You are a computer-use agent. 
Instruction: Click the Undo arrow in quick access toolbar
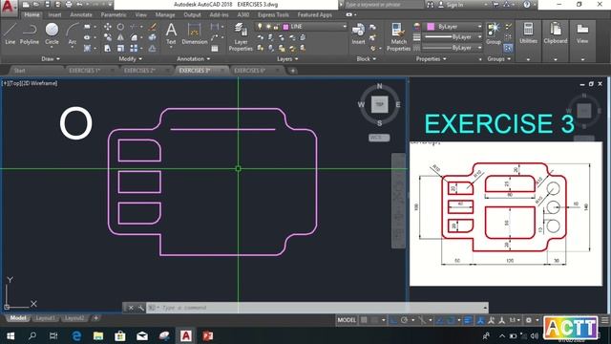(79, 5)
